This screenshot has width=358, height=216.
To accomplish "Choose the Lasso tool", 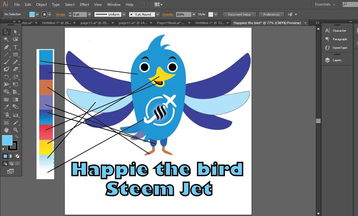I will pos(15,39).
